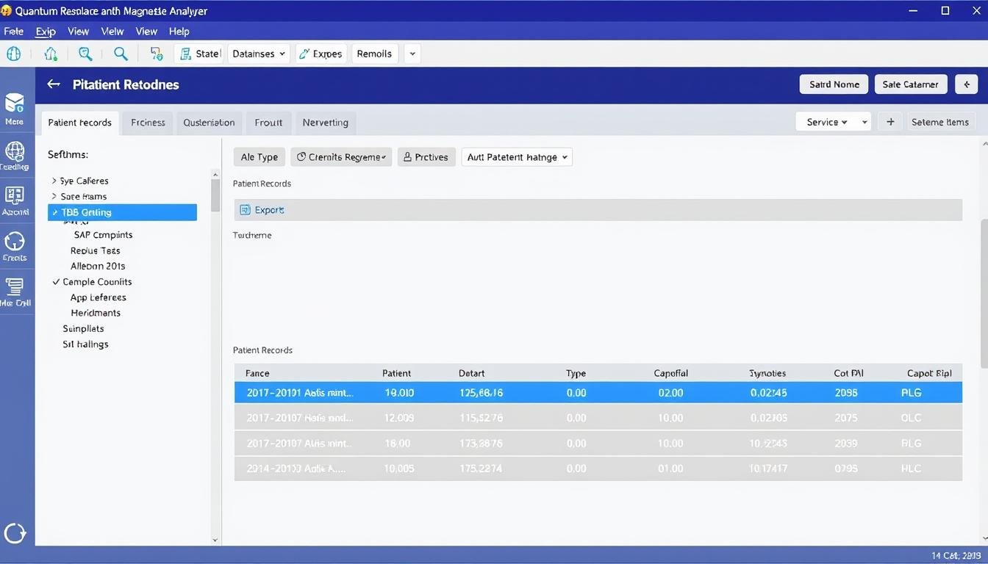This screenshot has height=564, width=988.
Task: Open the Help menu
Action: click(179, 32)
